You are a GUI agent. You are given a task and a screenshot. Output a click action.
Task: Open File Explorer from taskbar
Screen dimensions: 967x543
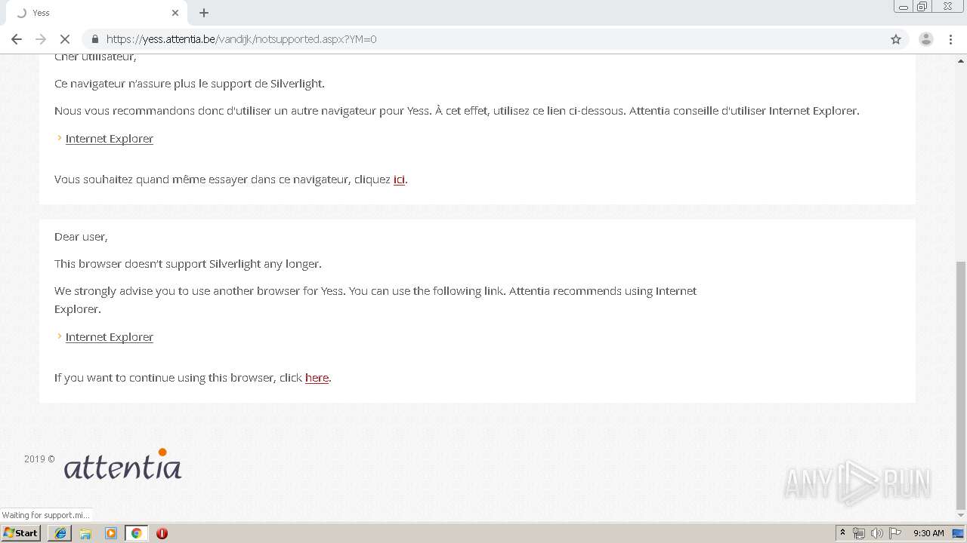pyautogui.click(x=85, y=533)
